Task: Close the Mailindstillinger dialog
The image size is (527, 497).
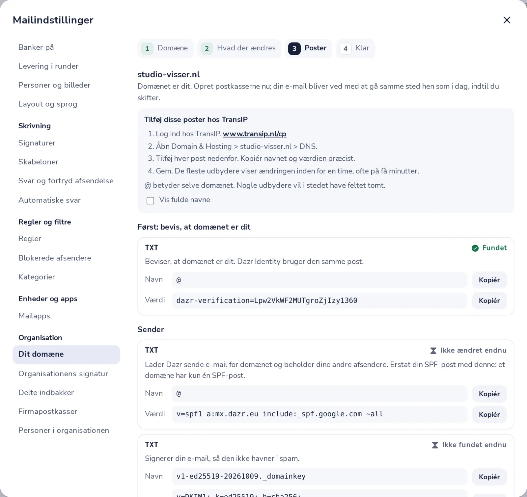Action: [507, 20]
